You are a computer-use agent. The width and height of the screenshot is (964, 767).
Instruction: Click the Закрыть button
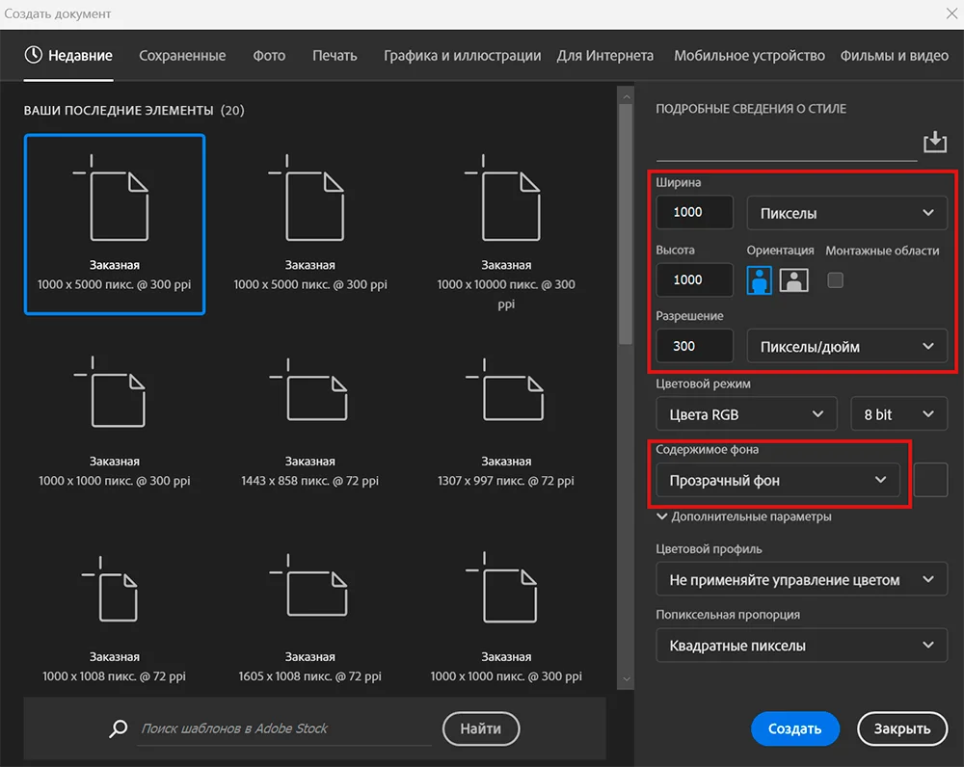coord(902,728)
